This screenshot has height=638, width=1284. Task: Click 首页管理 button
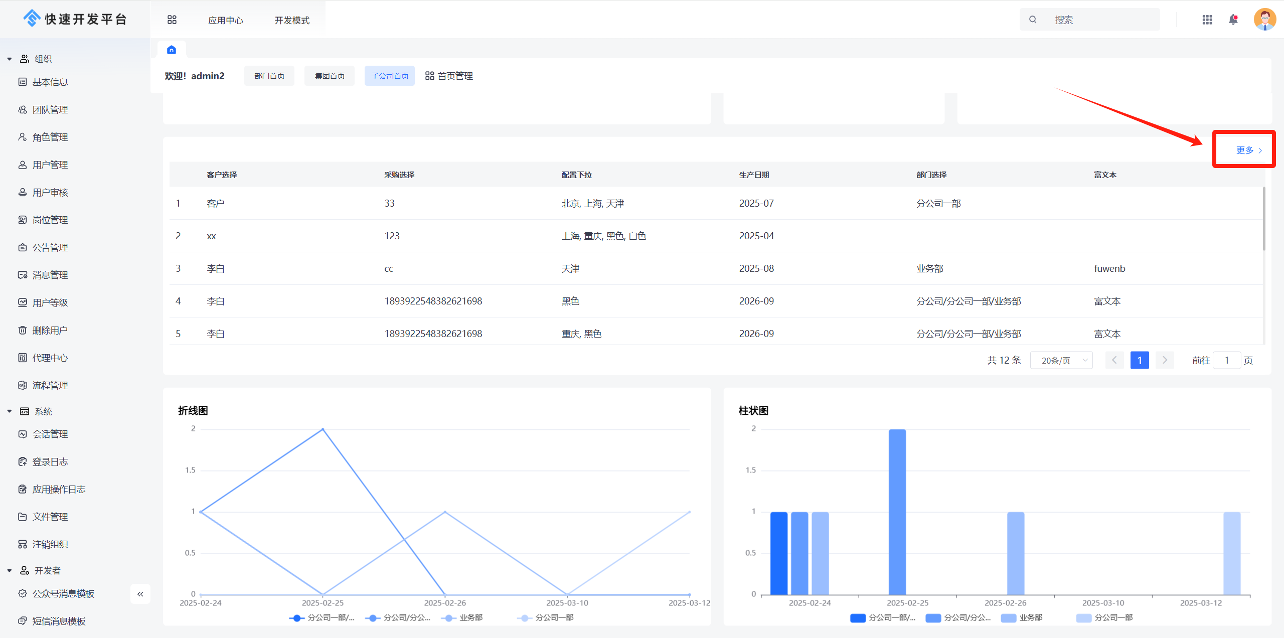click(449, 76)
